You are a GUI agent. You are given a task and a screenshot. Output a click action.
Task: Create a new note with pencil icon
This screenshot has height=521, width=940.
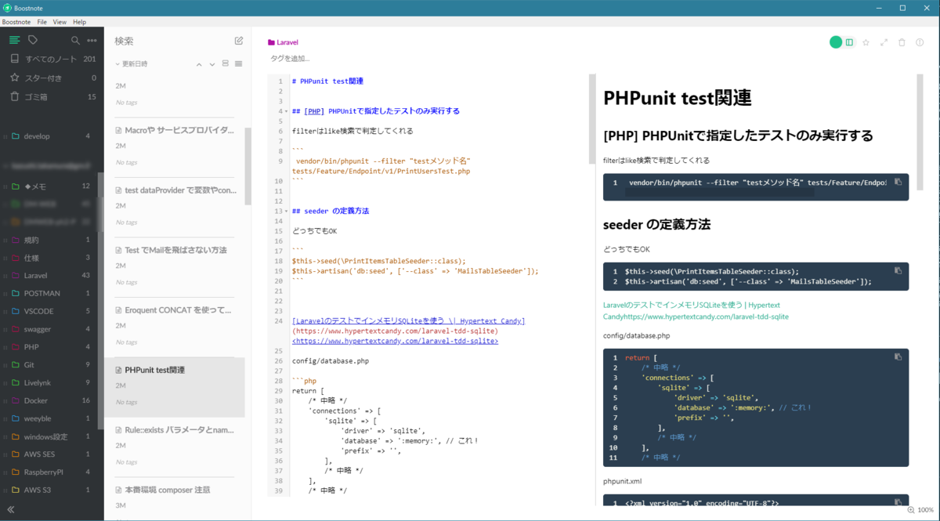tap(239, 41)
